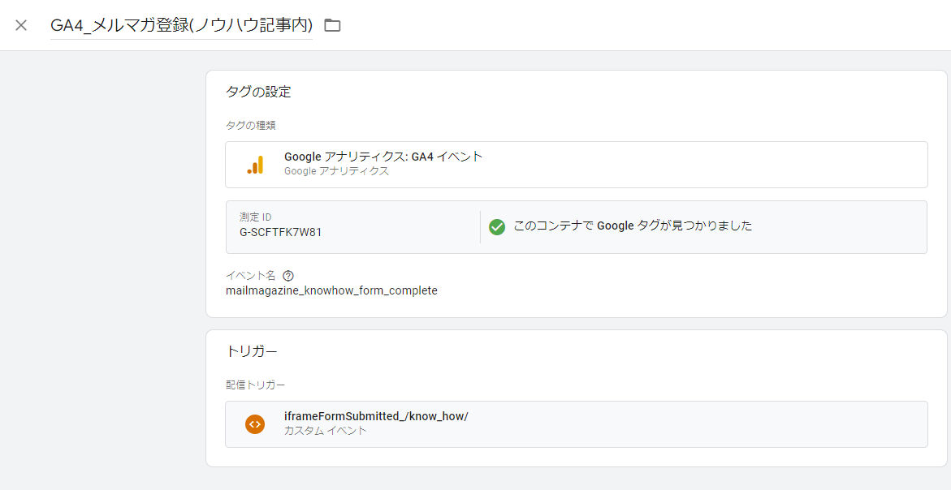Screen dimensions: 951x490
Task: Click the イベント名 field label
Action: tap(249, 275)
